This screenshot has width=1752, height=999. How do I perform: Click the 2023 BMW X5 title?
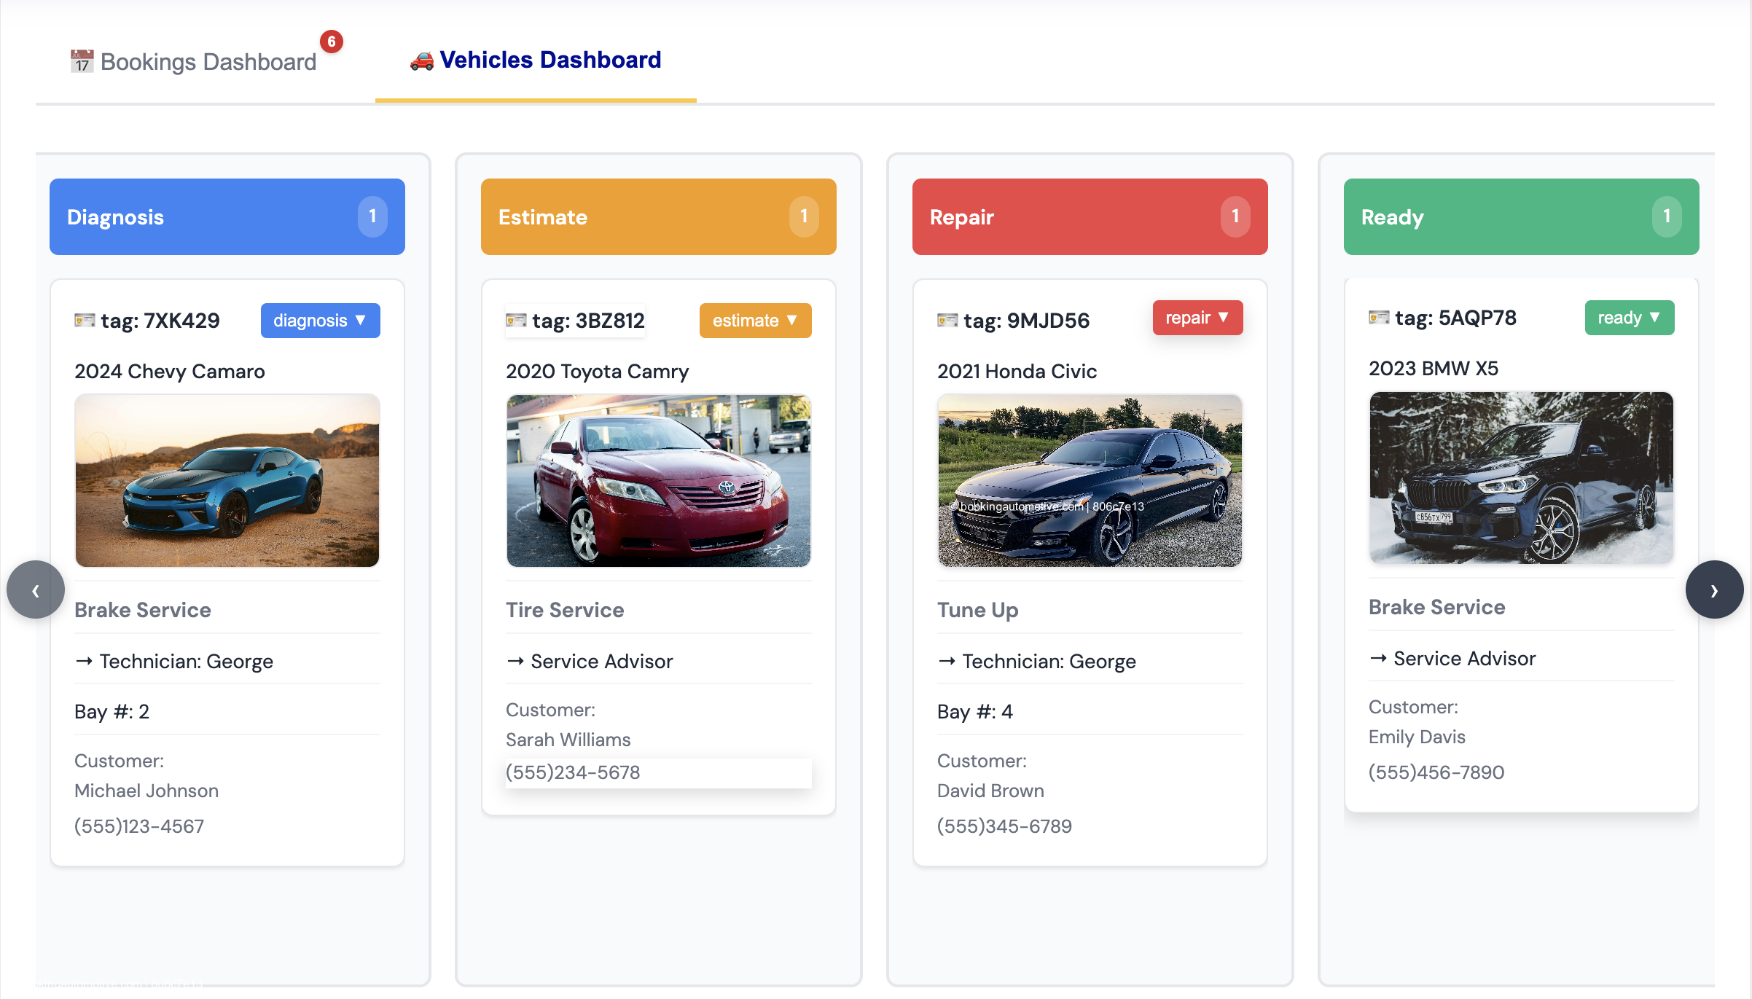pyautogui.click(x=1434, y=369)
